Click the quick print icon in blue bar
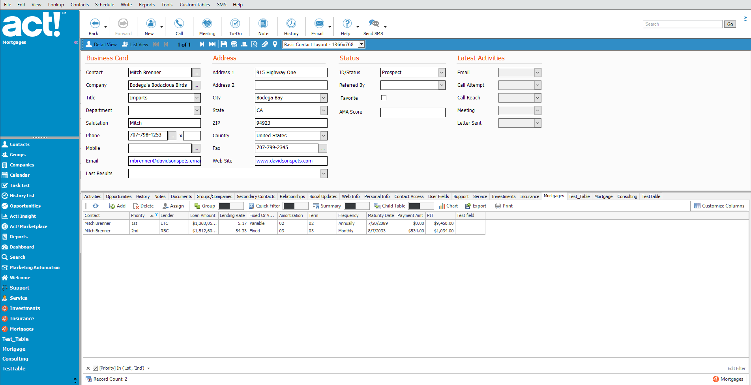 tap(234, 45)
